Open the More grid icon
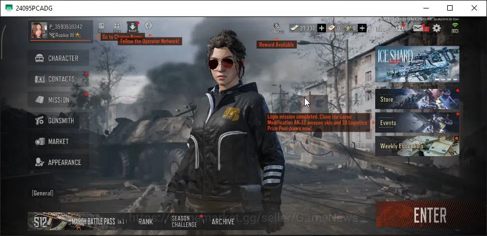Viewport: 487px width, 236px height. point(117,28)
